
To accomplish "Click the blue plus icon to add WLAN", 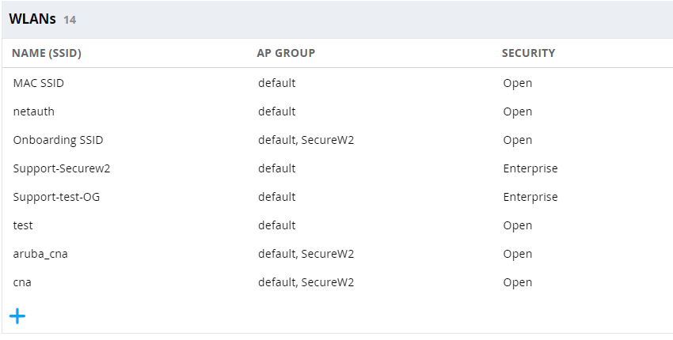I will (17, 316).
